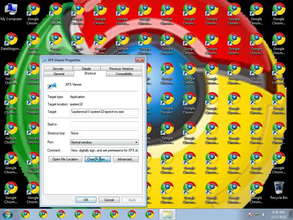Open Windows Explorer from the taskbar
293x220 pixels.
click(x=167, y=214)
